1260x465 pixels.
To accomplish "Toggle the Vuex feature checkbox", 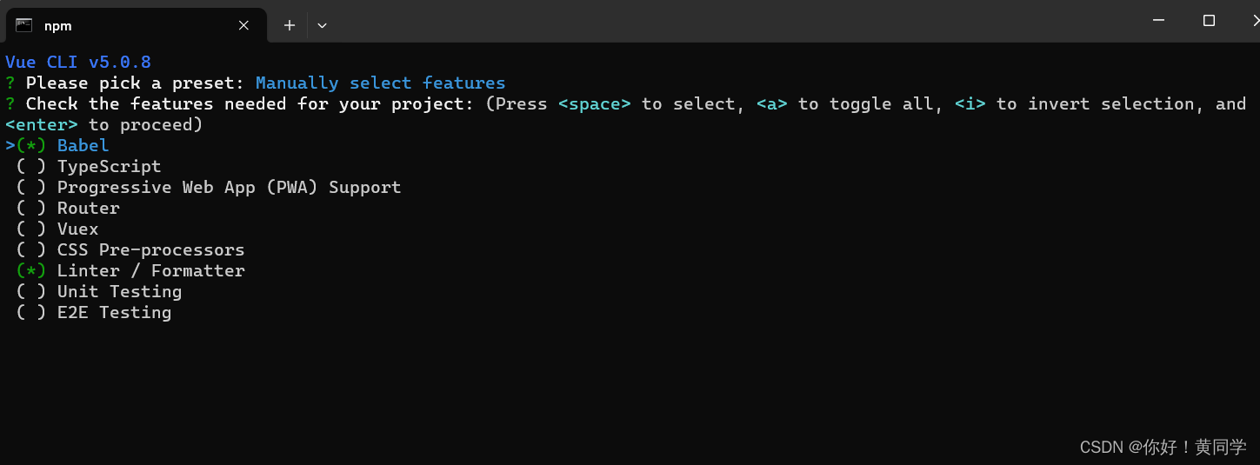I will [31, 229].
